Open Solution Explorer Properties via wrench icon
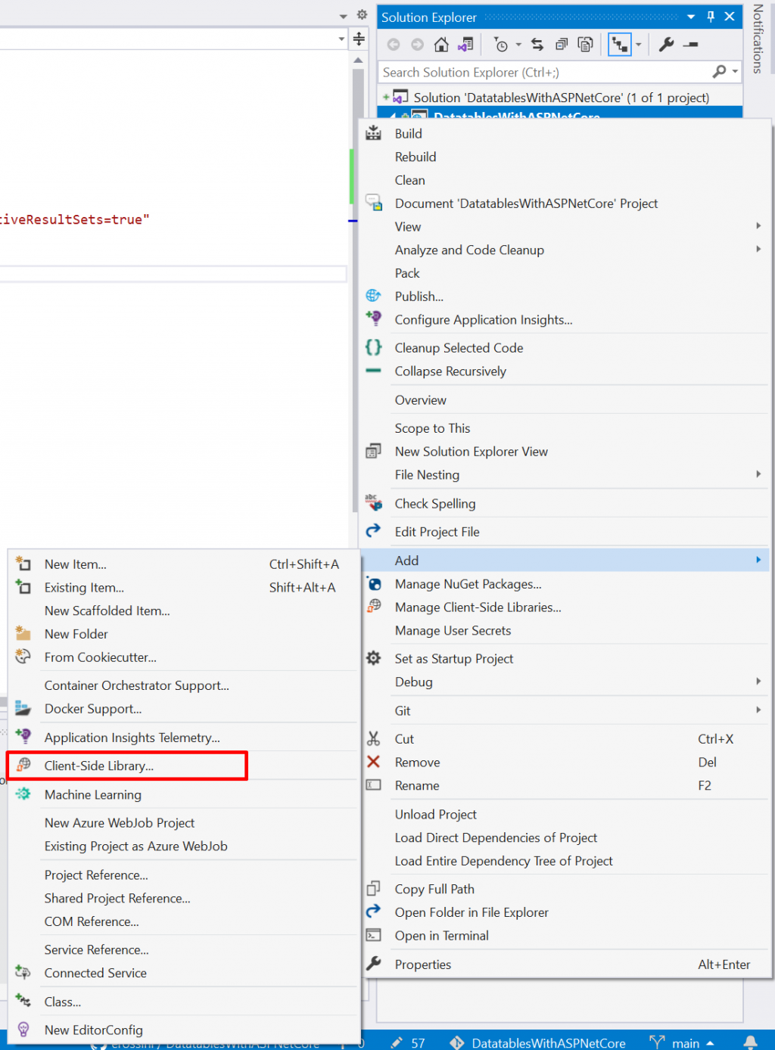Image resolution: width=775 pixels, height=1050 pixels. point(665,45)
